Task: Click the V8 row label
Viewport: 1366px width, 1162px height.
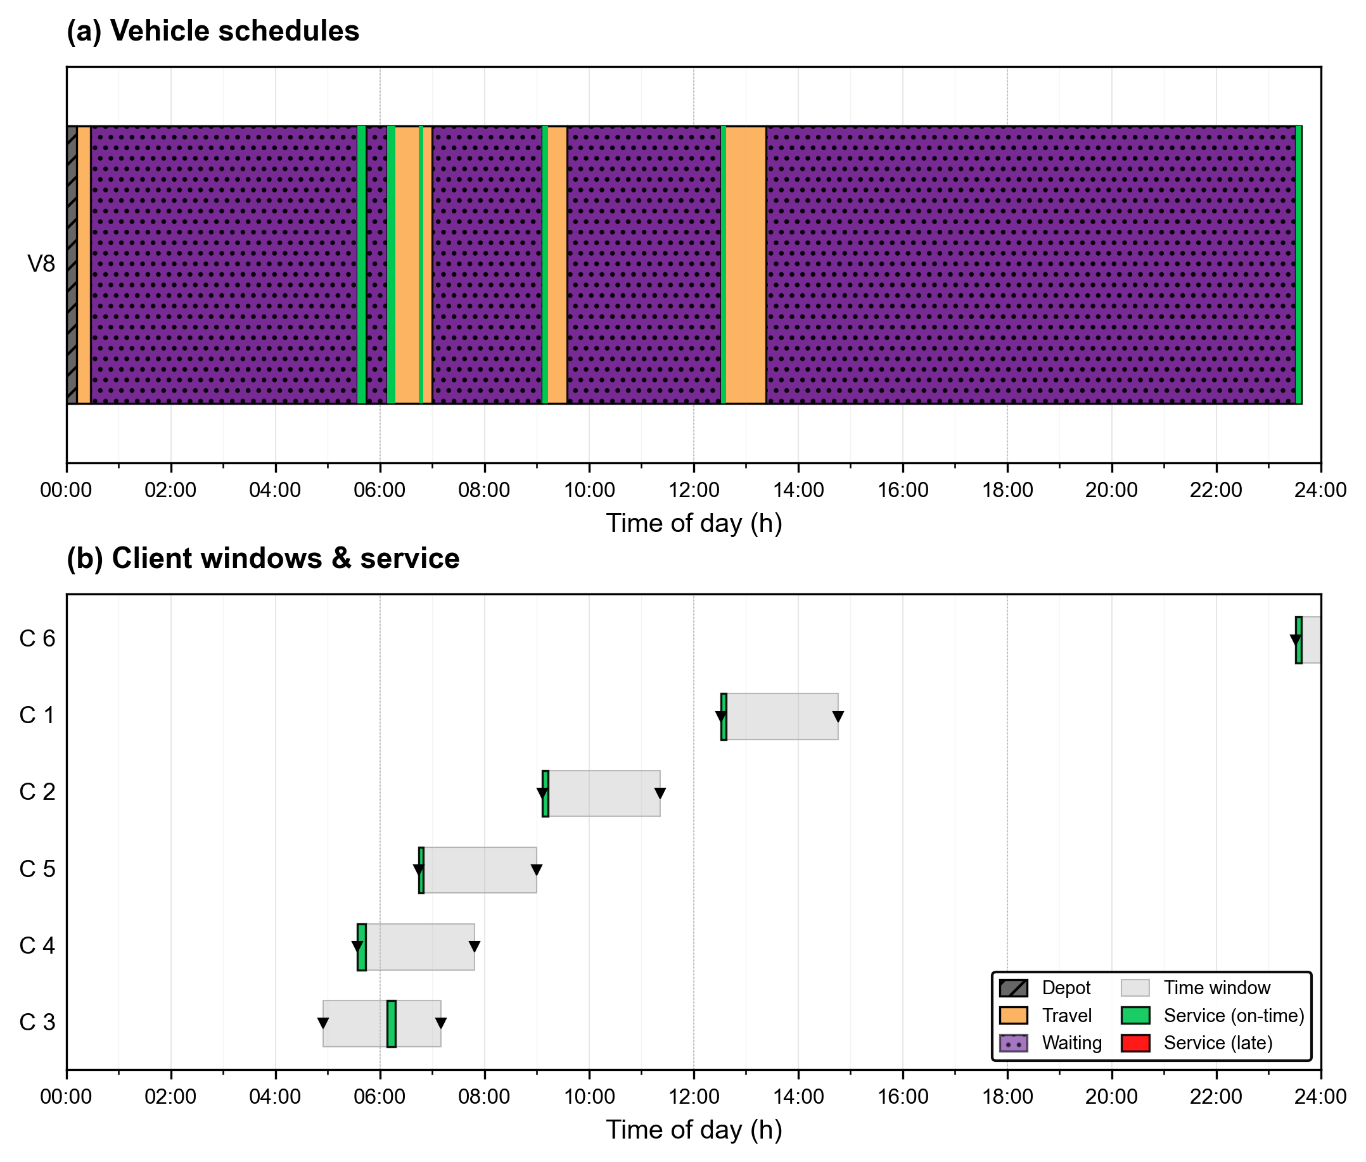Action: [41, 264]
